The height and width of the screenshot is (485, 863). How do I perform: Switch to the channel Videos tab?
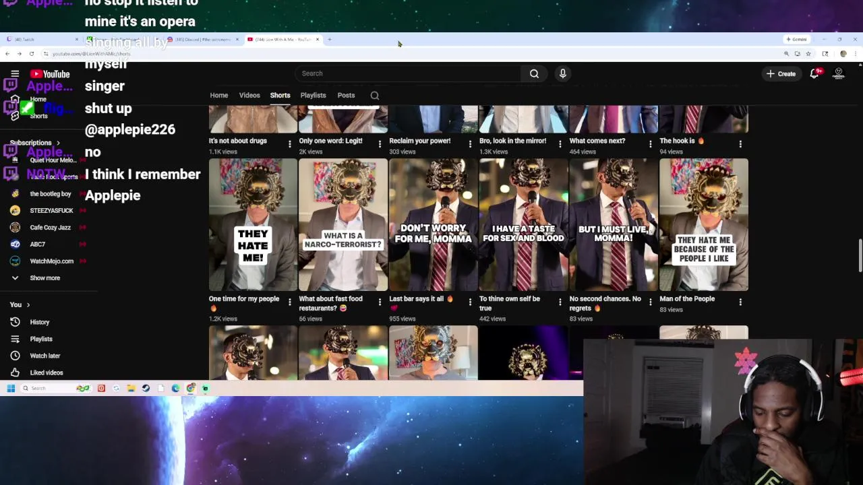click(x=249, y=96)
